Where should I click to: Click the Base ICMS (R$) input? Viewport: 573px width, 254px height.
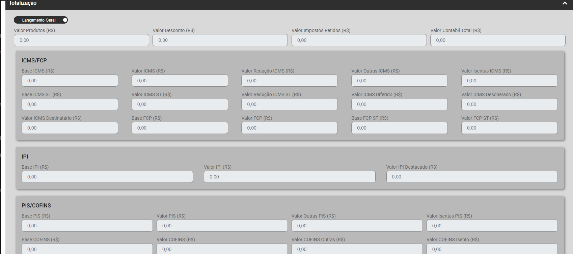tap(70, 81)
